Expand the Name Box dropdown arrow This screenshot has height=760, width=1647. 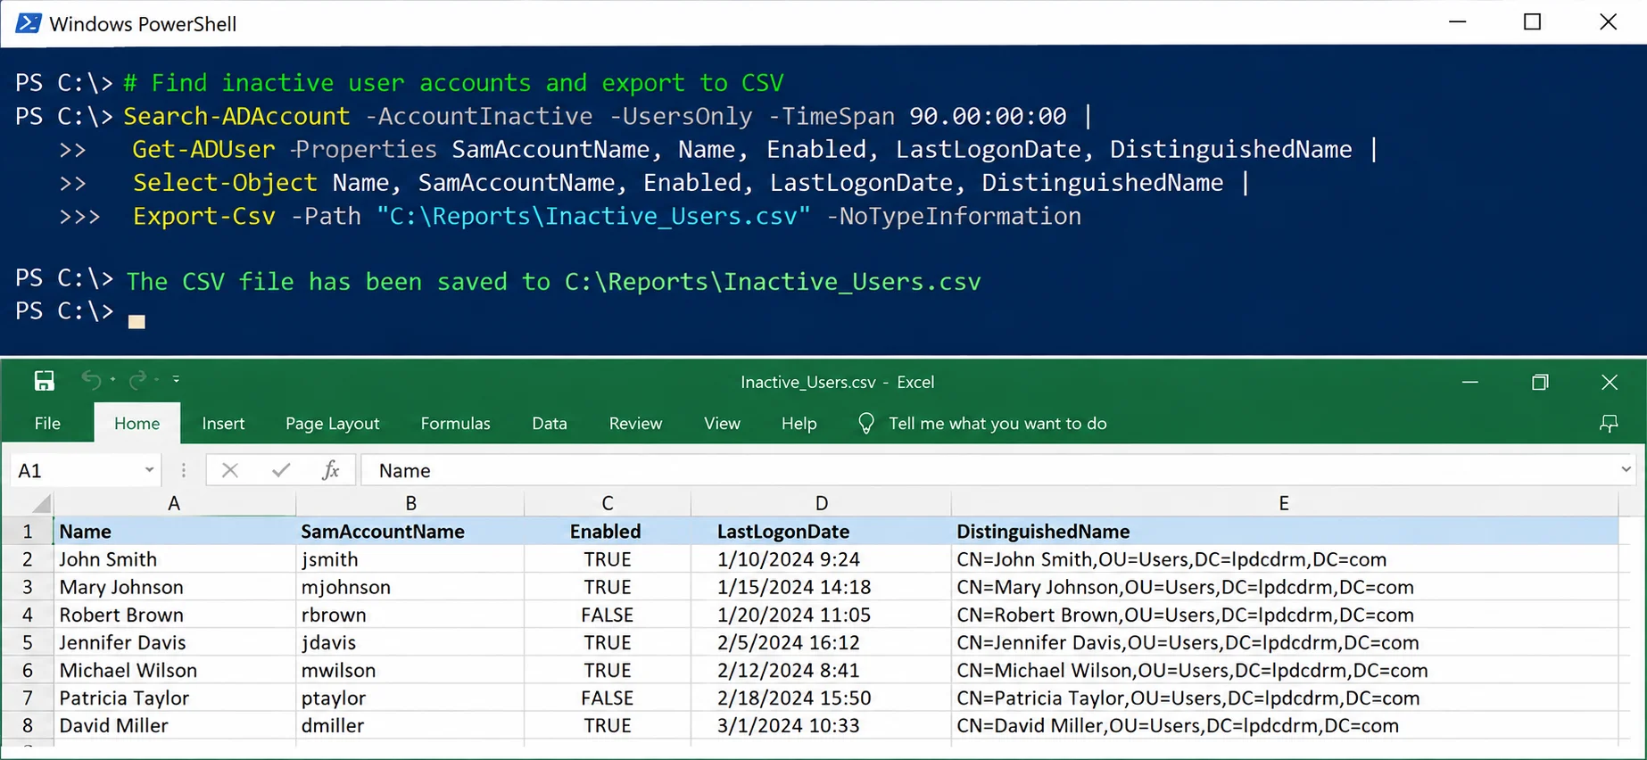pyautogui.click(x=149, y=470)
